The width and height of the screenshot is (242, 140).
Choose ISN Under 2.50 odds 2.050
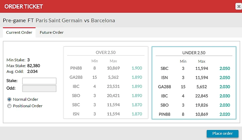click(x=224, y=78)
